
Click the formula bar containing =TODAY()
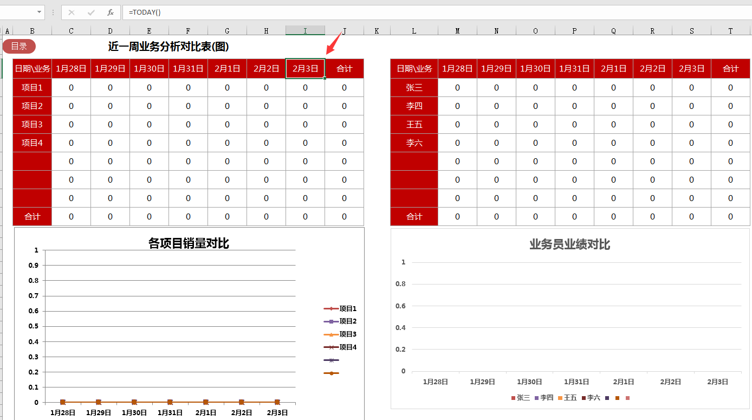[437, 12]
